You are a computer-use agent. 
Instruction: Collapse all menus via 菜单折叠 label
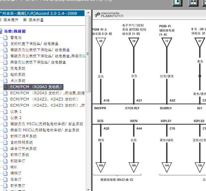coord(36,20)
